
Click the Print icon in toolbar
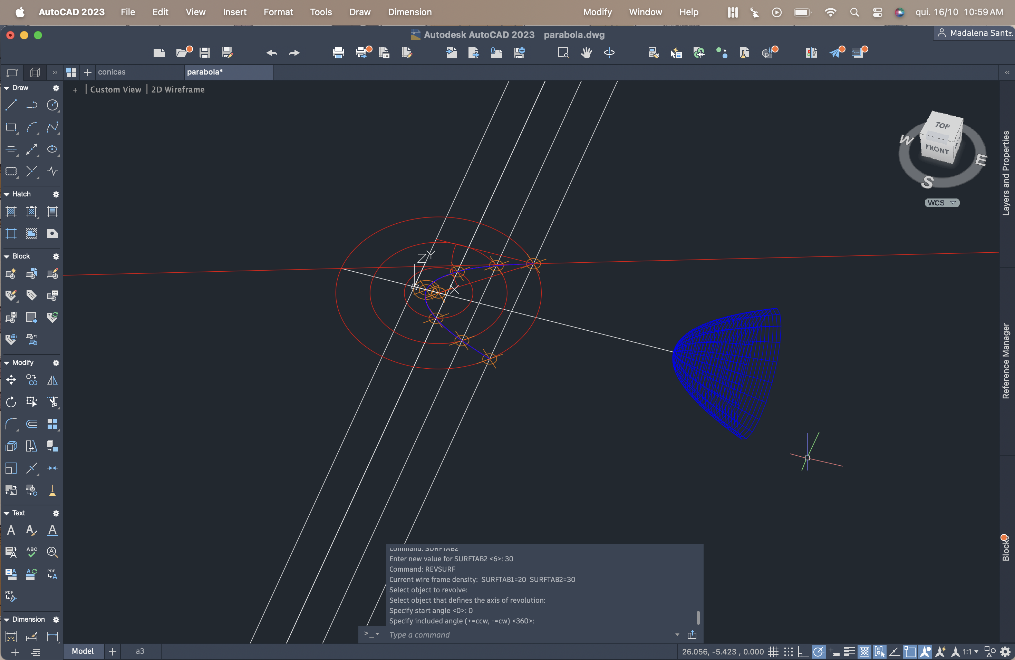(338, 53)
